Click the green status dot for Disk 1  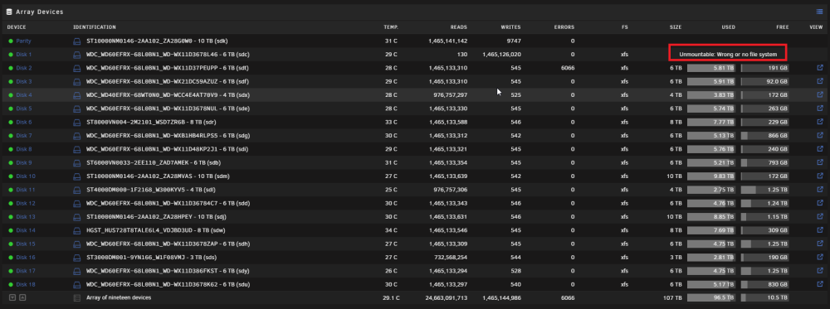tap(11, 55)
